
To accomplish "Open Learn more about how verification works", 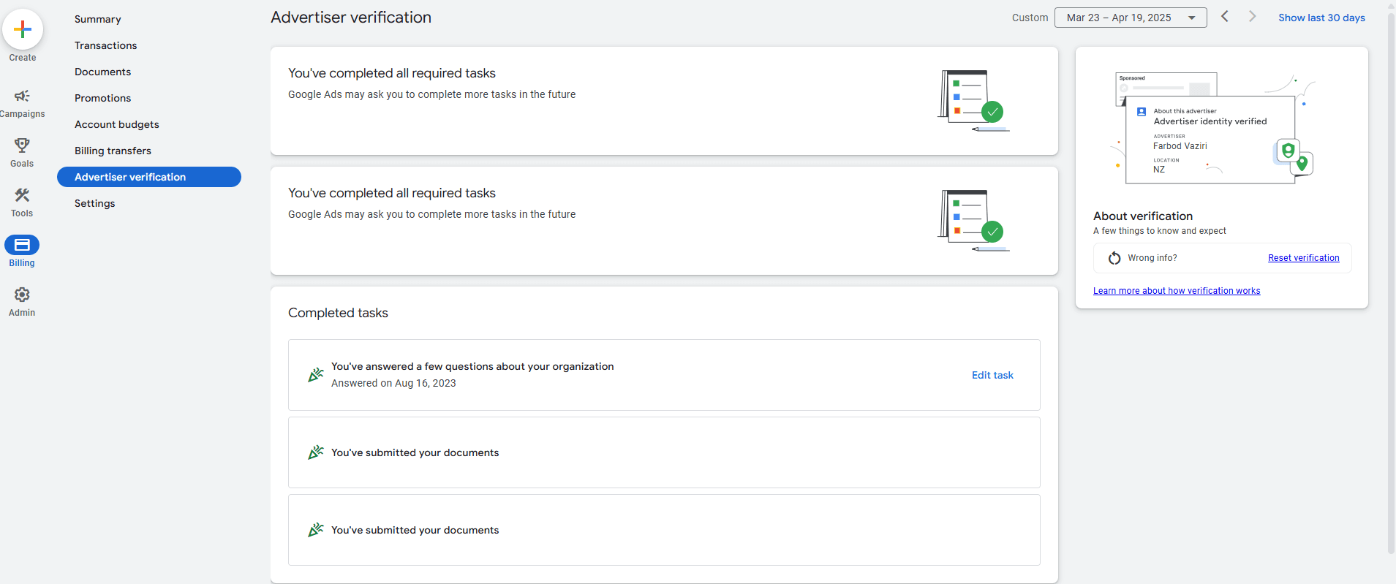I will tap(1176, 291).
